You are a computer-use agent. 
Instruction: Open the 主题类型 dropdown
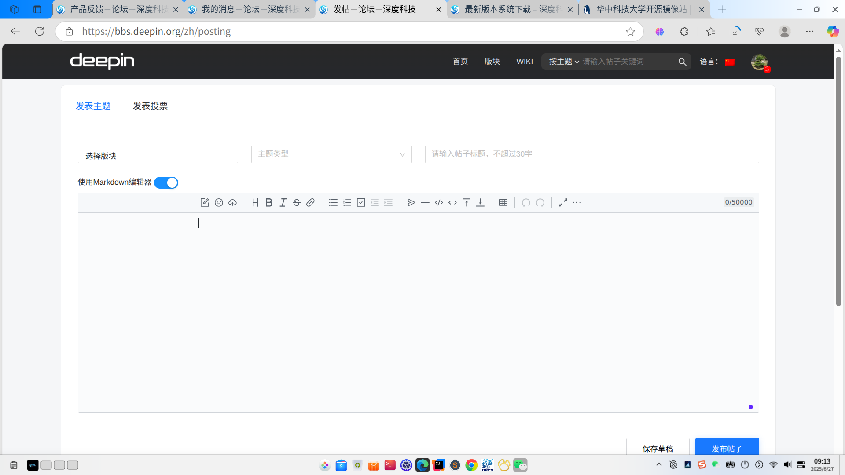(x=331, y=154)
